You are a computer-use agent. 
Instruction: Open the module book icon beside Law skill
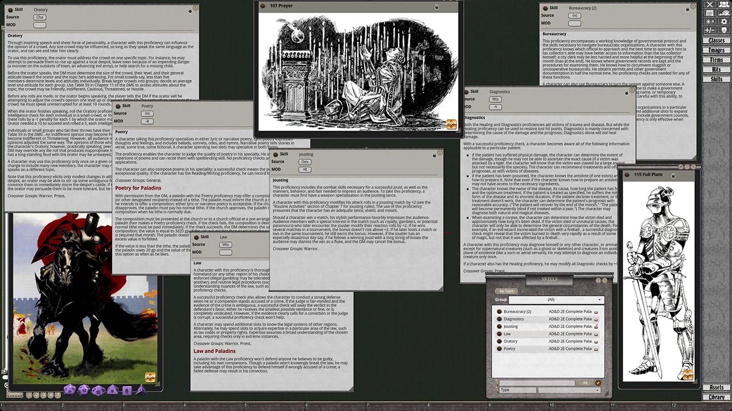596,334
